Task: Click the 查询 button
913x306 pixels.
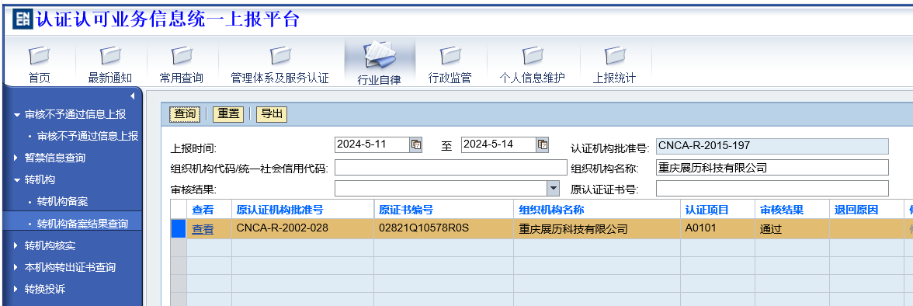Action: coord(185,114)
